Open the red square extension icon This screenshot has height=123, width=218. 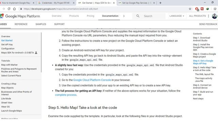(202, 9)
